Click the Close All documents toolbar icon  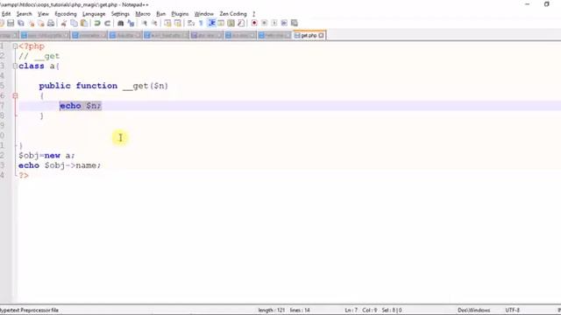pyautogui.click(x=41, y=24)
